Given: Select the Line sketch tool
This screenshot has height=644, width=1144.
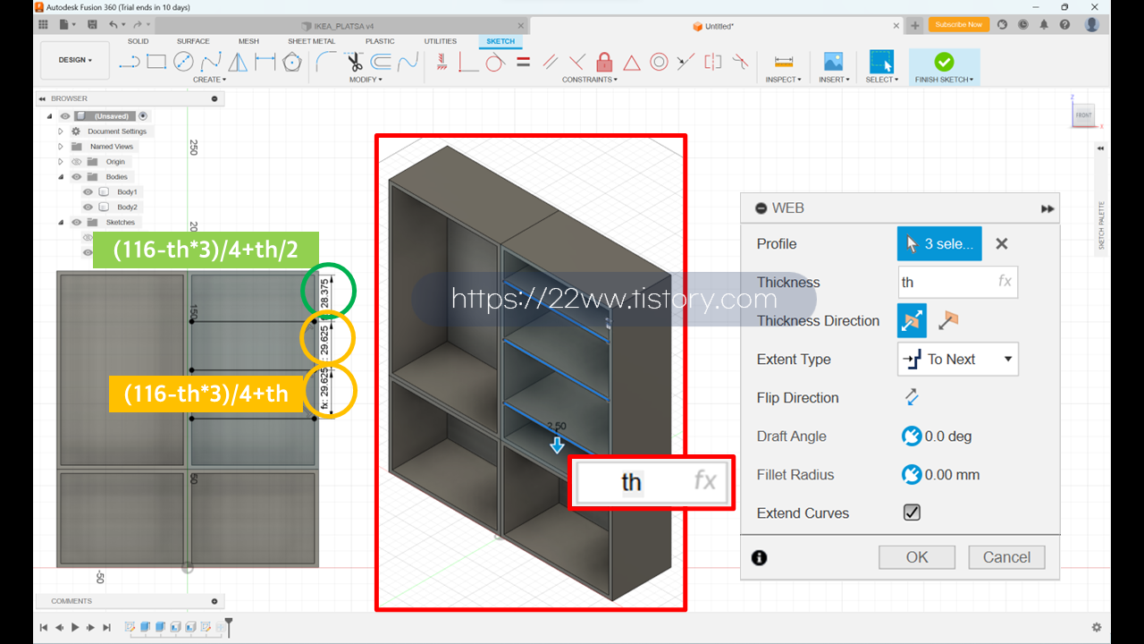Looking at the screenshot, I should point(130,62).
